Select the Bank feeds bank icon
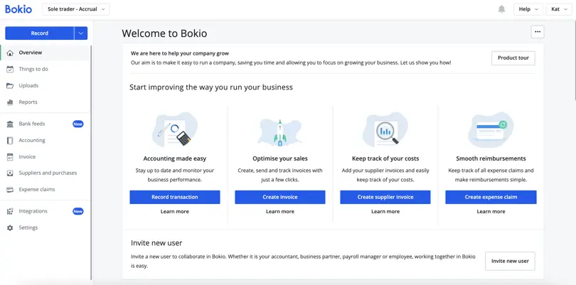The width and height of the screenshot is (576, 285). coord(10,124)
